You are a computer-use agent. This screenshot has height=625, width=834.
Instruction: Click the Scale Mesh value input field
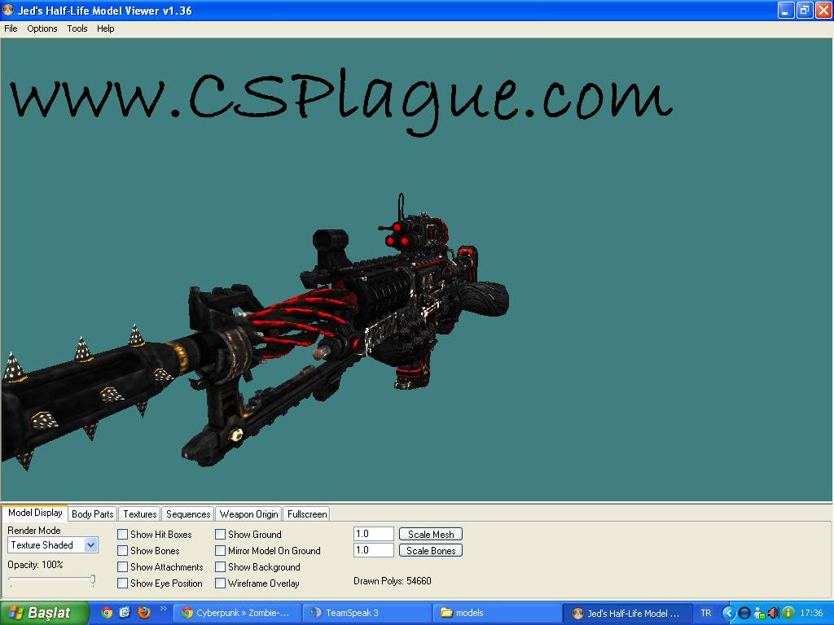373,535
